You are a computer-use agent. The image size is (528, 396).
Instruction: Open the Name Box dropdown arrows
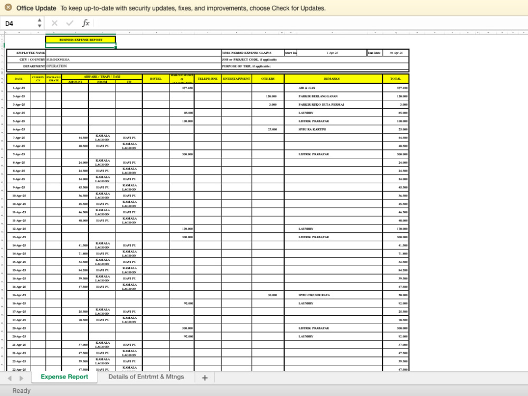click(x=40, y=23)
